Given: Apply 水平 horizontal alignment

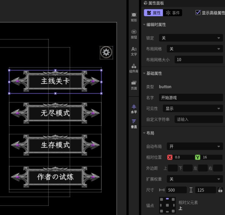Looking at the screenshot, I should coord(134,109).
